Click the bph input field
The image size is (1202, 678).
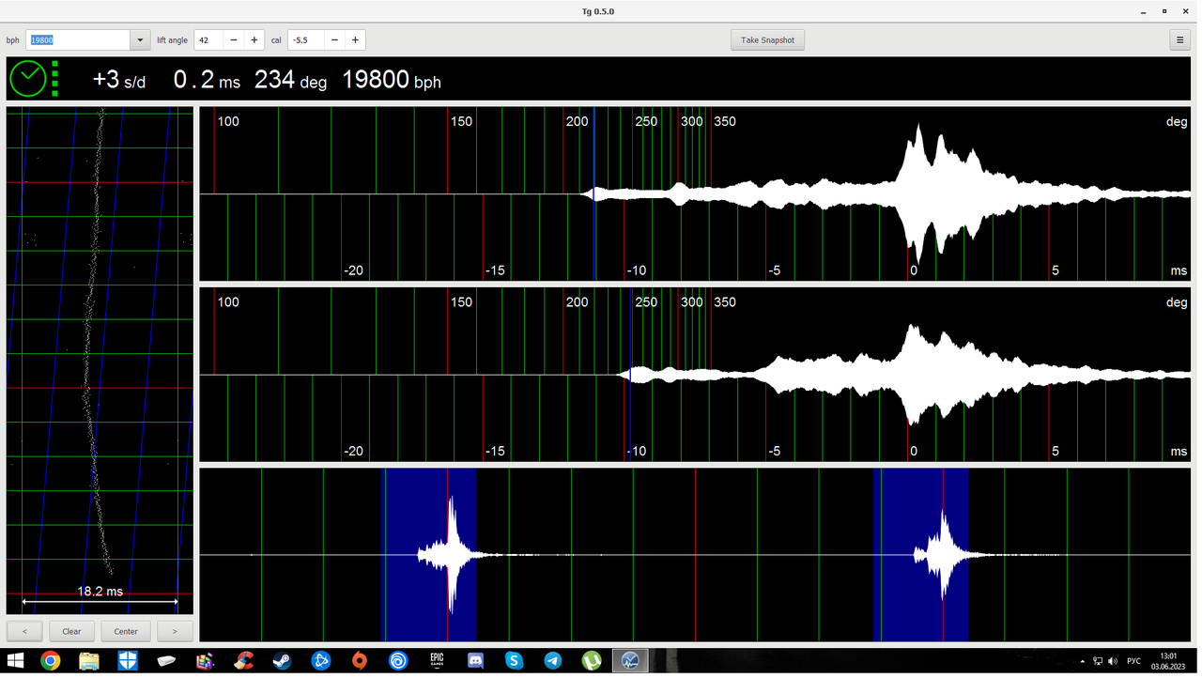(78, 40)
